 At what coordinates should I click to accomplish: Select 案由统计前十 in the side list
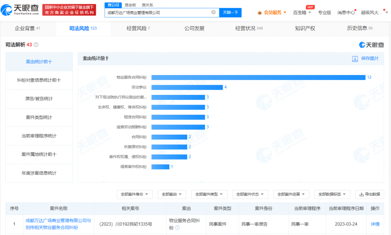pyautogui.click(x=39, y=62)
